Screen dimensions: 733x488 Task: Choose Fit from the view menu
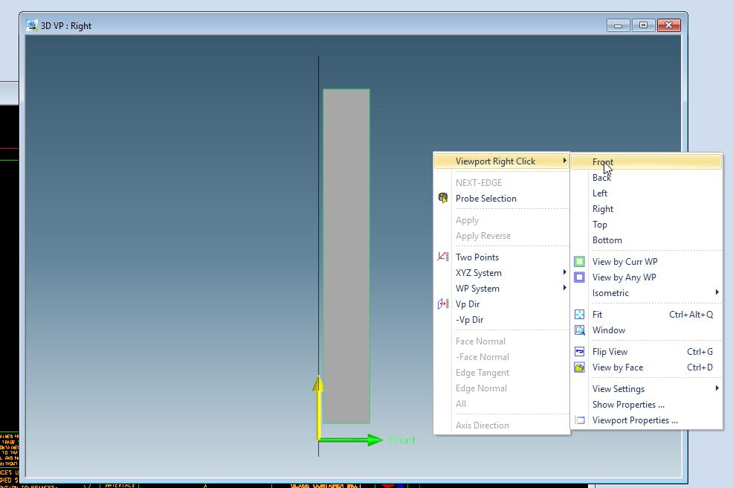coord(647,315)
